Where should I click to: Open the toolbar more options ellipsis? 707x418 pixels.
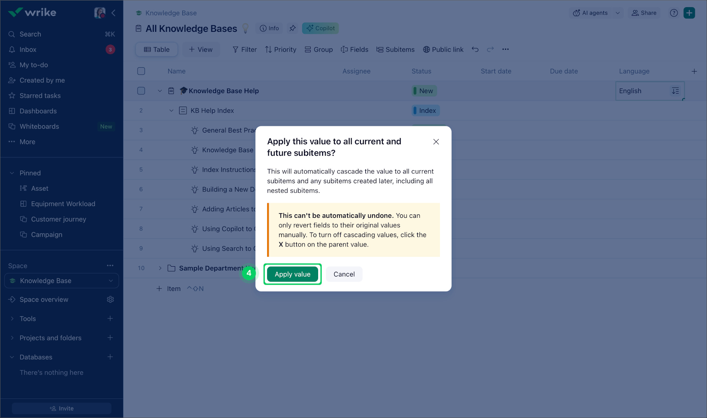[x=506, y=50]
